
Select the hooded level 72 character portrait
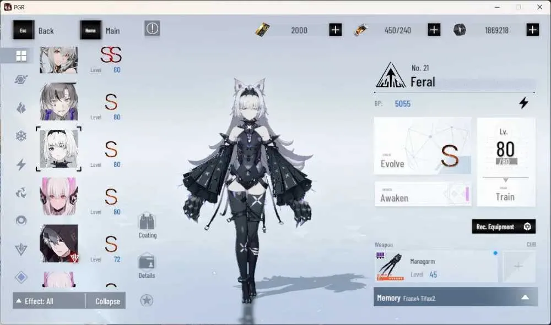click(59, 244)
